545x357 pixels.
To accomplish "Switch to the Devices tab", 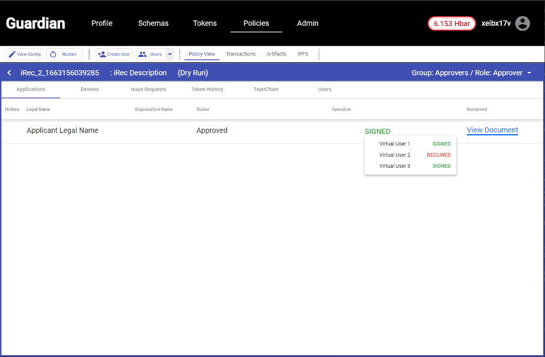I will pos(89,89).
